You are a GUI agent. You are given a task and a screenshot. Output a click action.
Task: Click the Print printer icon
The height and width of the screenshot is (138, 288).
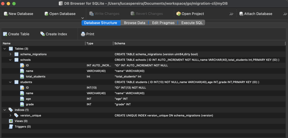[83, 34]
